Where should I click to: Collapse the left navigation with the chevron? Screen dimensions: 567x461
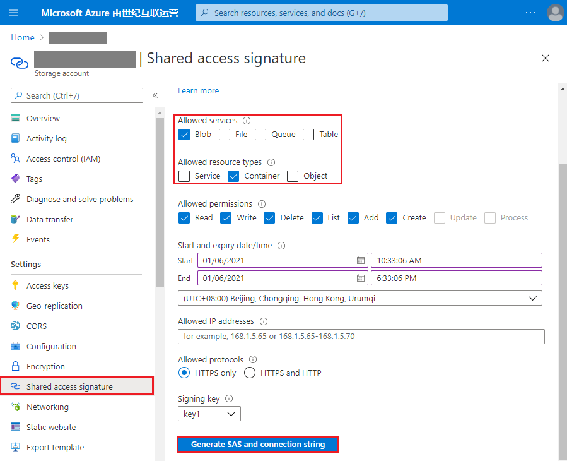(155, 95)
